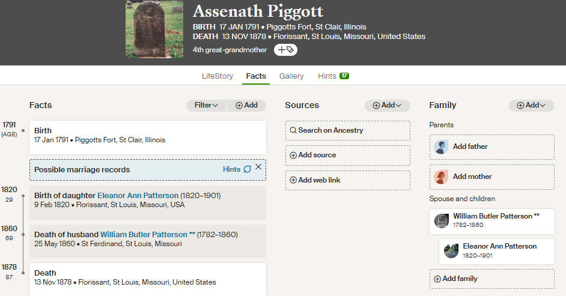Click Add web link option

click(x=348, y=180)
